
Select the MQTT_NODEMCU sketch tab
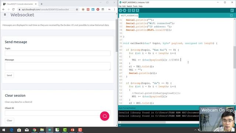[x=129, y=16]
